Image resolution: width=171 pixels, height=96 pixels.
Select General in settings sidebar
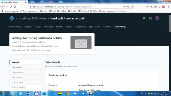26,62
